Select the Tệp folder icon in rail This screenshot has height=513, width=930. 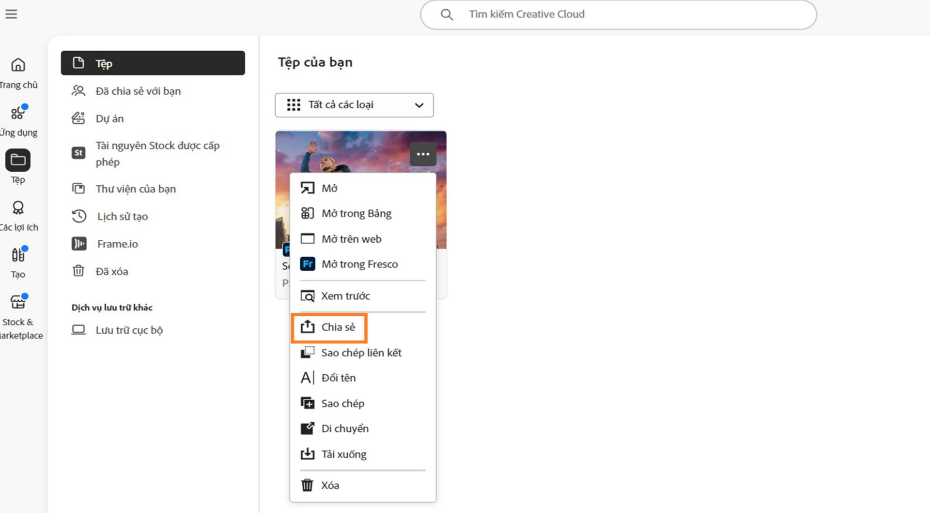18,160
